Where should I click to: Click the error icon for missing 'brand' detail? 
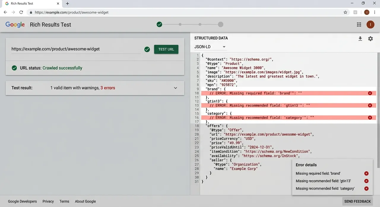click(366, 173)
